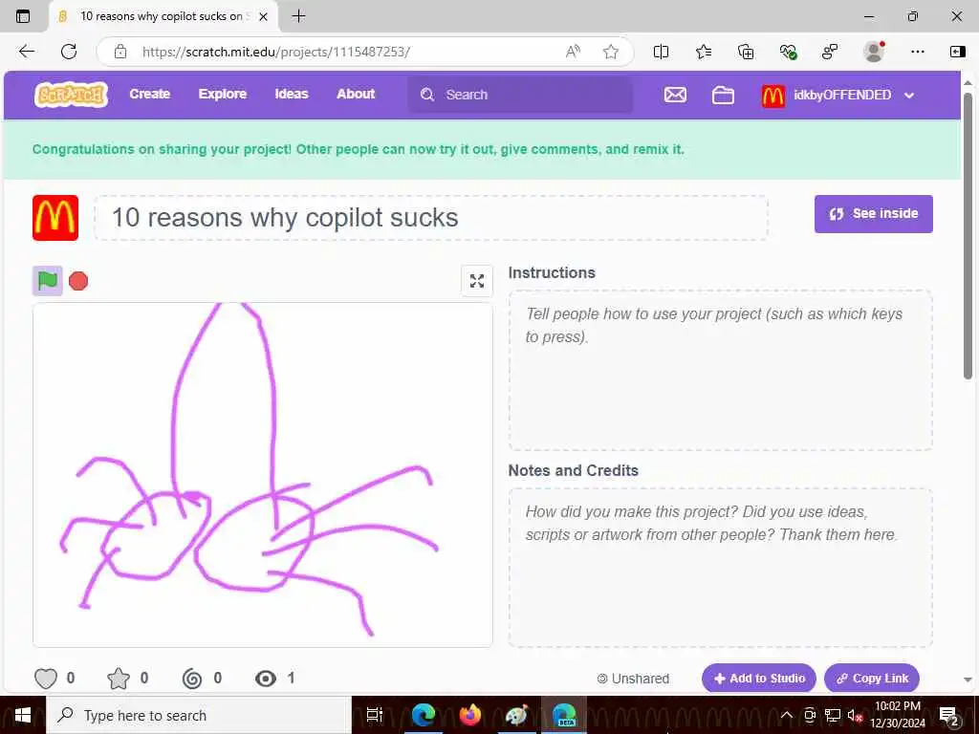Show hidden system tray icons
Viewport: 979px width, 734px height.
coord(787,715)
